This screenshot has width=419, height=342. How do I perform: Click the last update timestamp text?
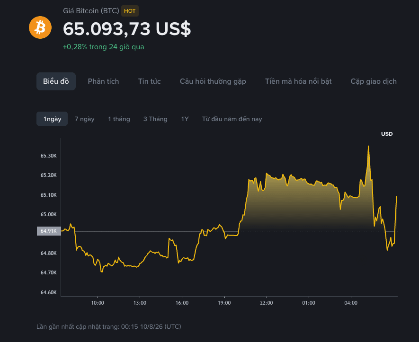[x=109, y=326]
